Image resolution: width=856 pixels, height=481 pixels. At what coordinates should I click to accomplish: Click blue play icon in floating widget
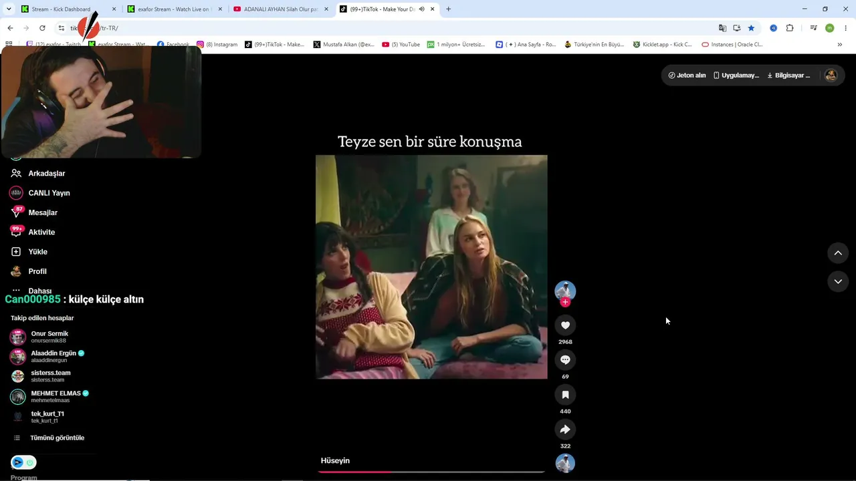pyautogui.click(x=17, y=462)
